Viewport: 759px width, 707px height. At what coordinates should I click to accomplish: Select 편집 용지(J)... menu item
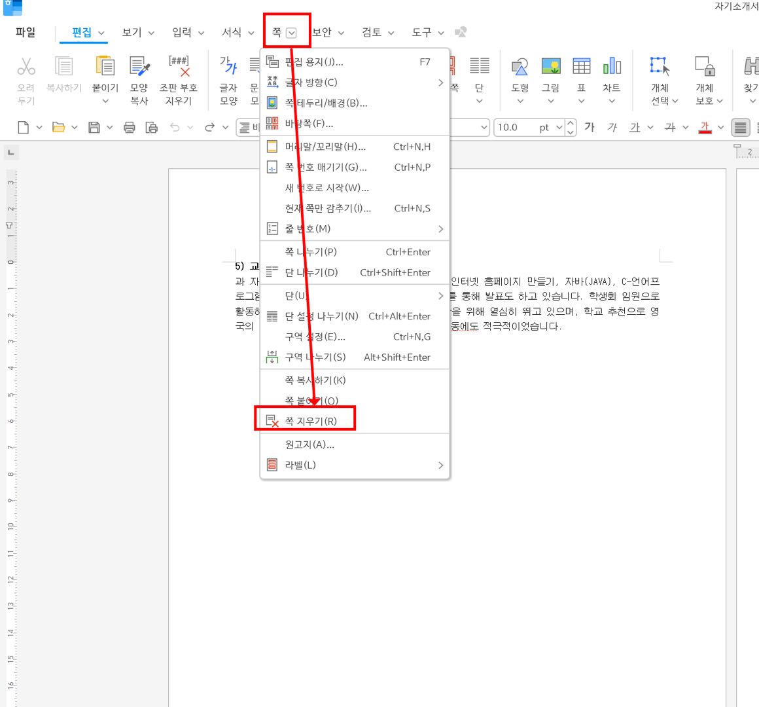(355, 62)
